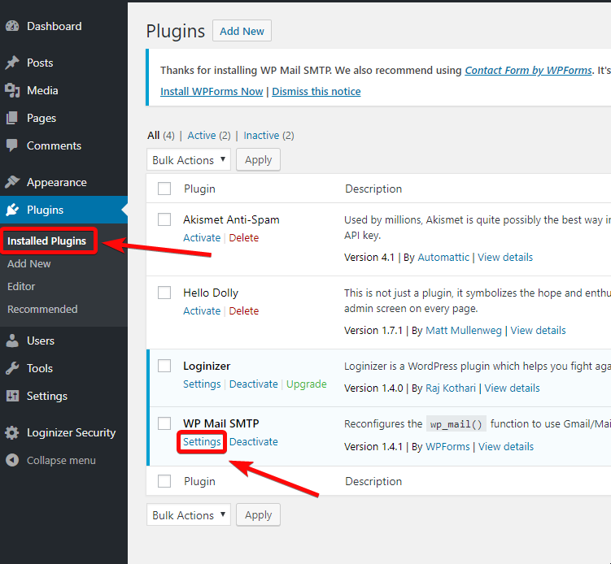Open Add New in Plugins submenu
611x564 pixels.
28,263
